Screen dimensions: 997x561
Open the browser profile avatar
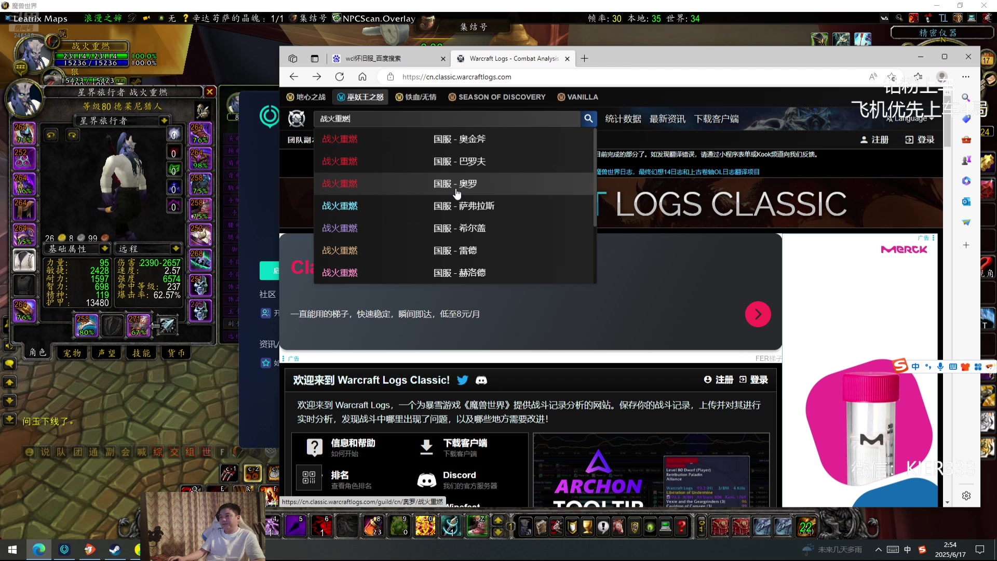point(942,77)
